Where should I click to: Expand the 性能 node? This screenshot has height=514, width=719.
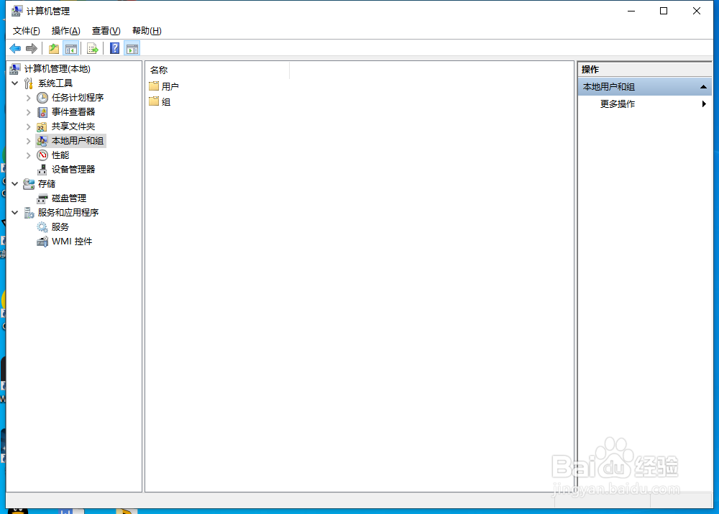[29, 155]
